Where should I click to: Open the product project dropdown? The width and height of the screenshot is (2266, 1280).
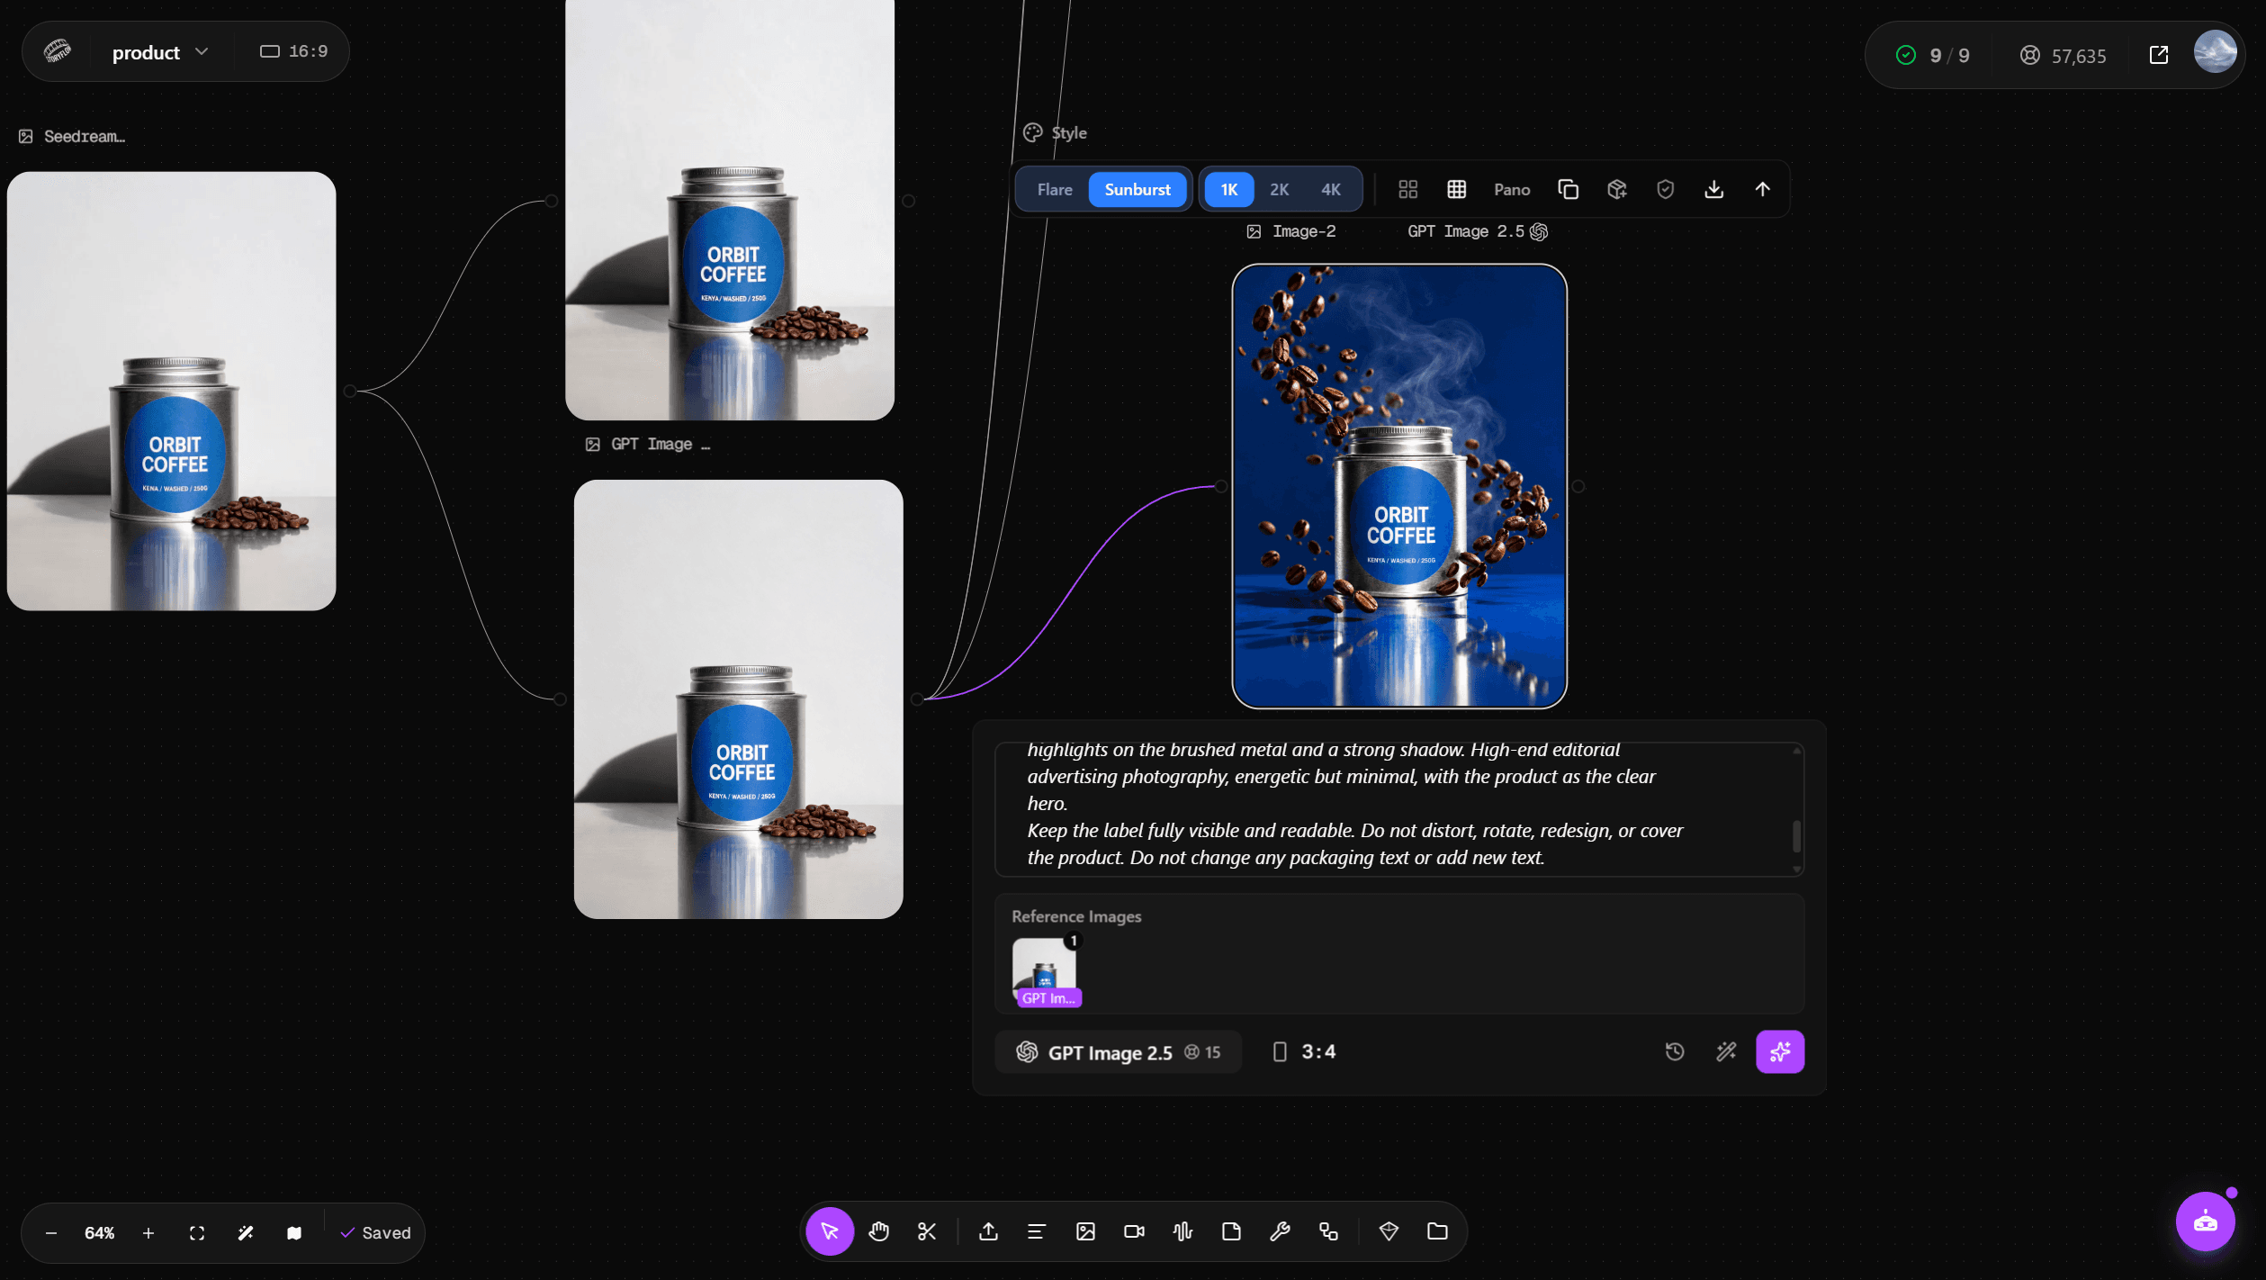click(x=160, y=52)
